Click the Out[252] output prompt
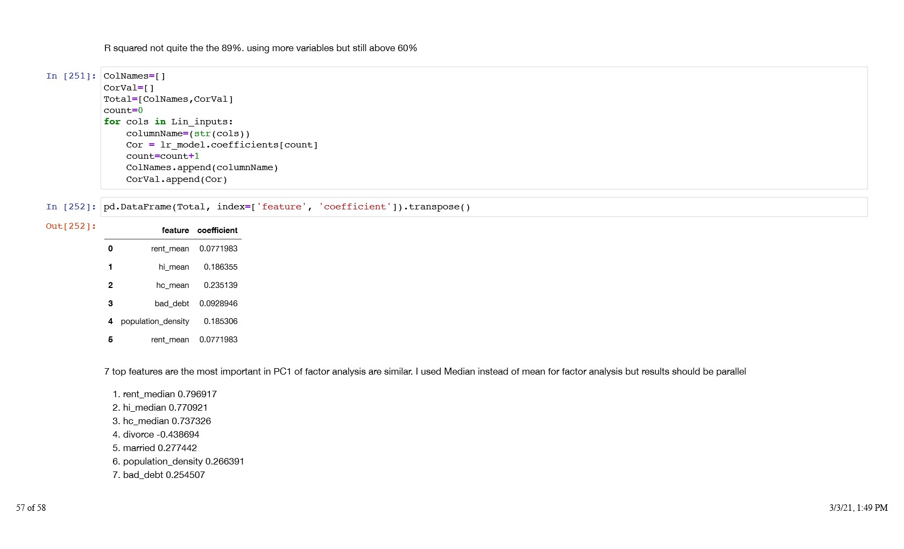 pos(70,226)
